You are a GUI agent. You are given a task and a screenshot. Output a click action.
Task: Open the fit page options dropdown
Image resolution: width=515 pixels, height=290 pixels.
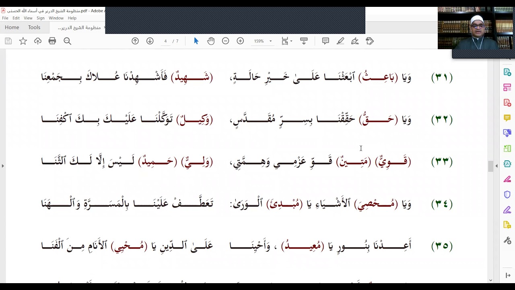[x=287, y=41]
